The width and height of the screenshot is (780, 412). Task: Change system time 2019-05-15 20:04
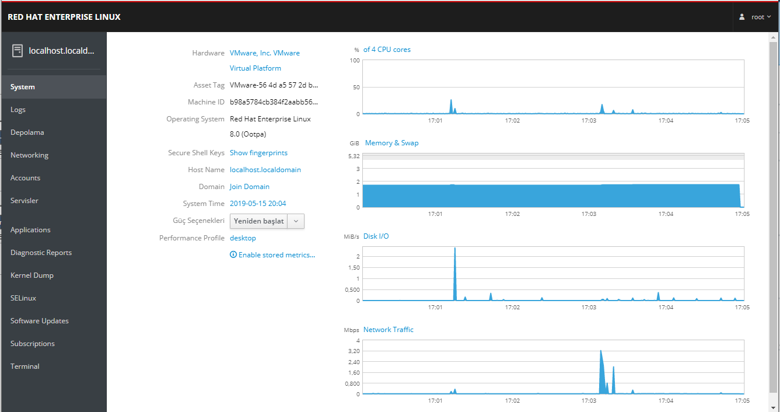pyautogui.click(x=258, y=204)
